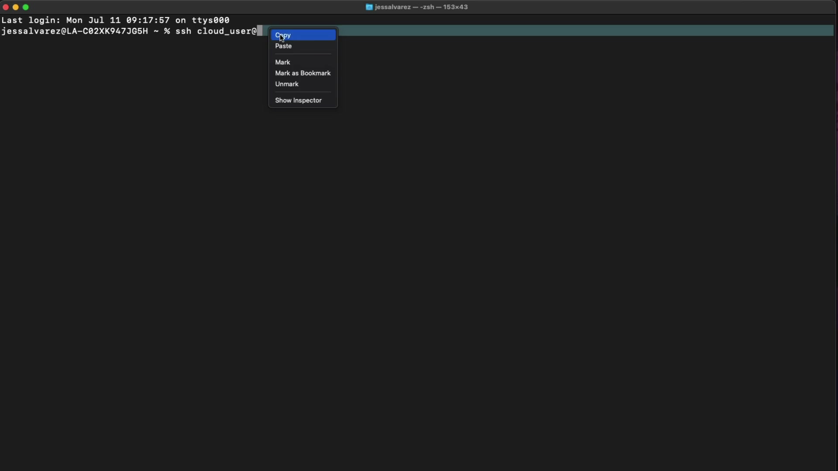The width and height of the screenshot is (838, 471).
Task: Pick Mark as Bookmark option
Action: pos(303,73)
